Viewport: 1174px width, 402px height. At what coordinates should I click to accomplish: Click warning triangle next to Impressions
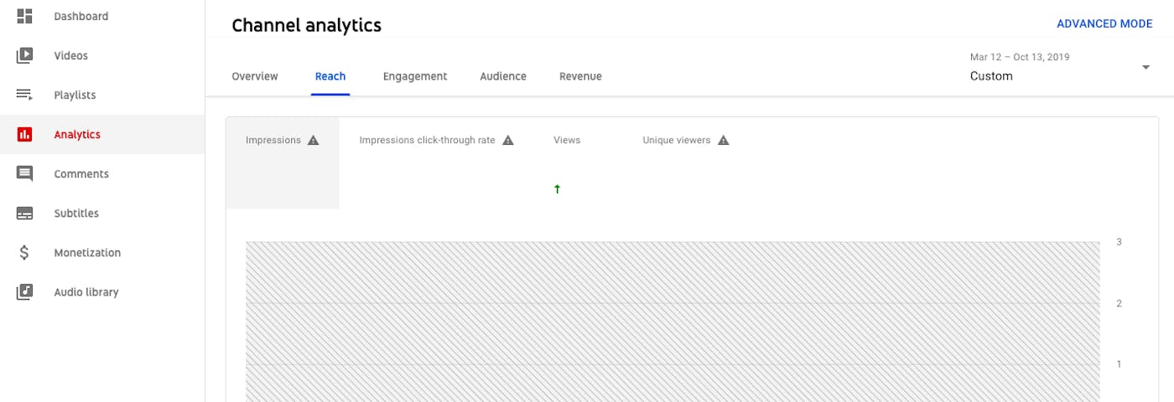point(314,140)
